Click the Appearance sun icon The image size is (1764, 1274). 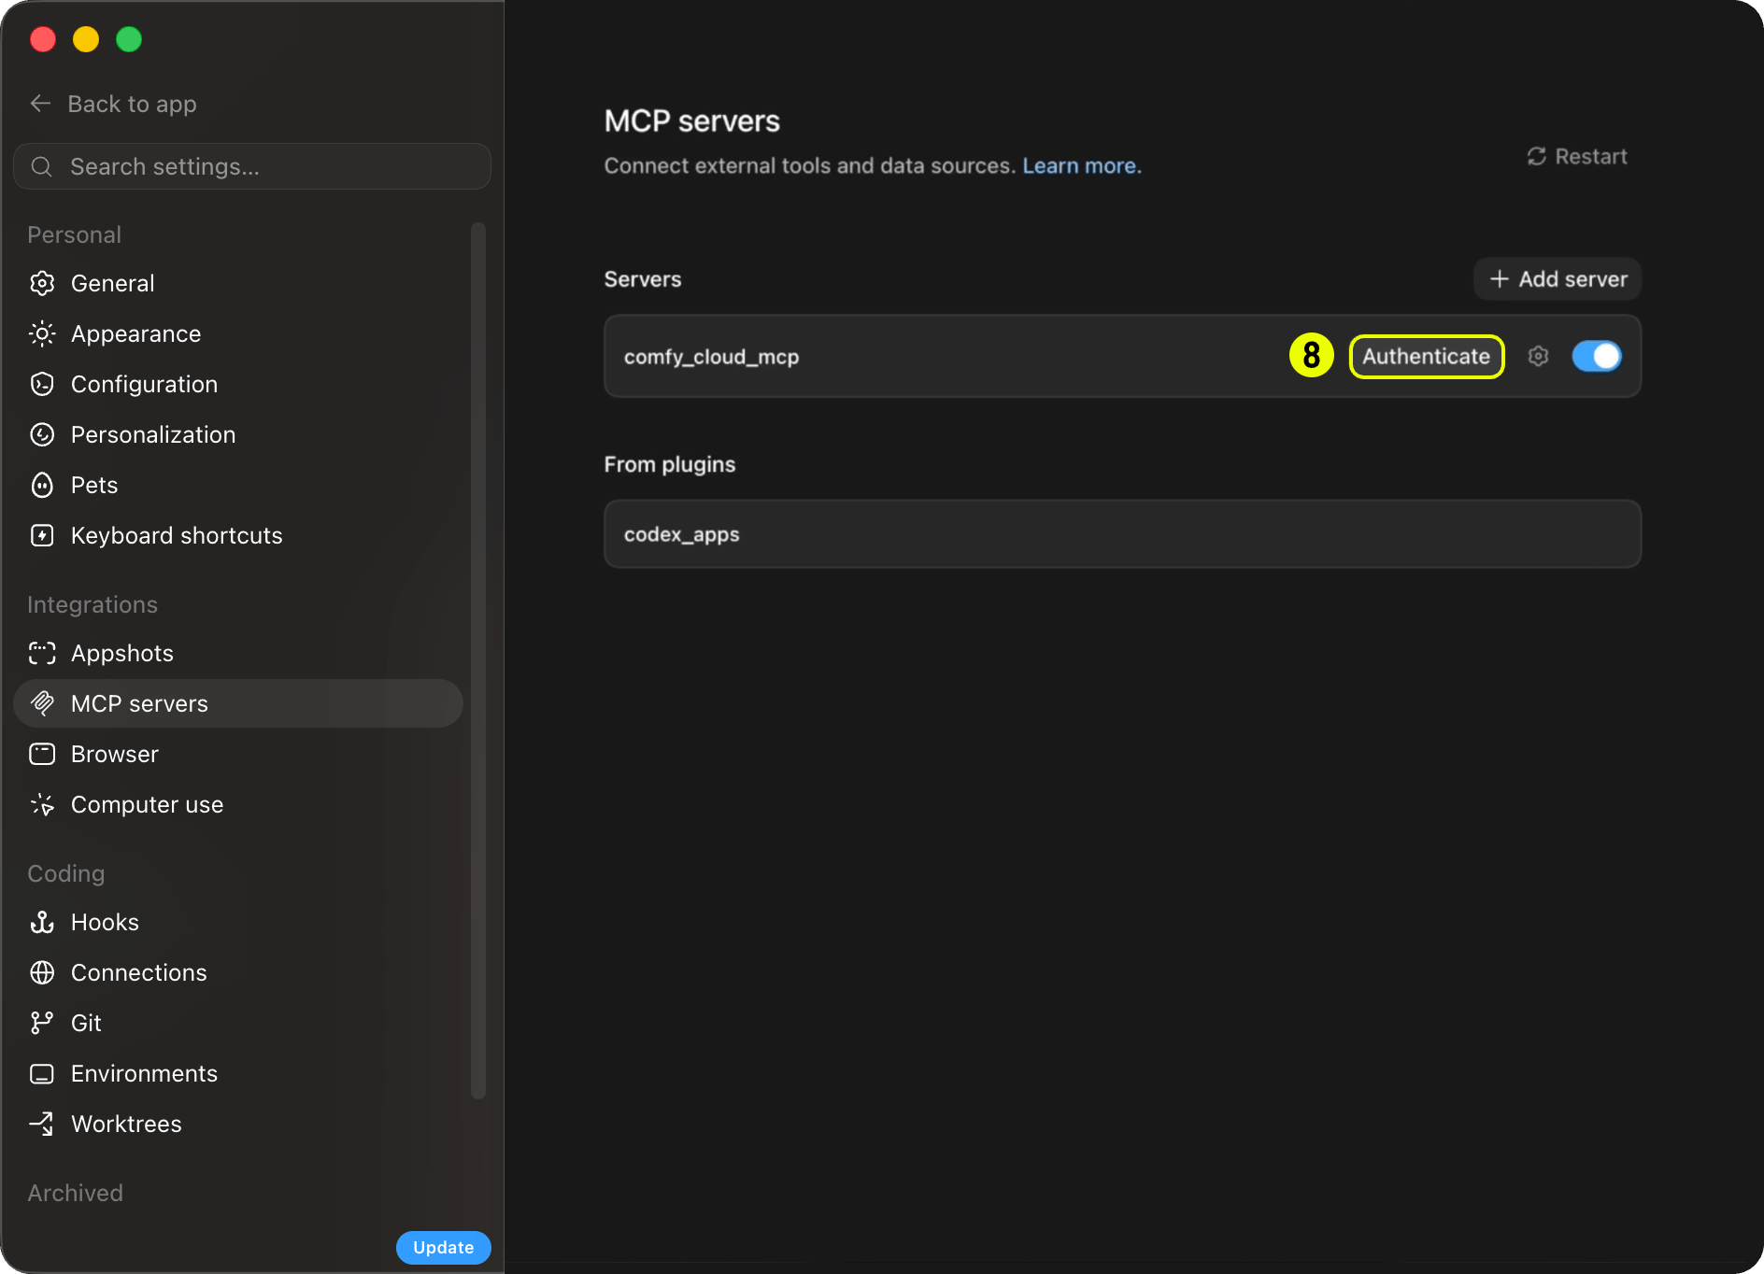click(x=42, y=333)
